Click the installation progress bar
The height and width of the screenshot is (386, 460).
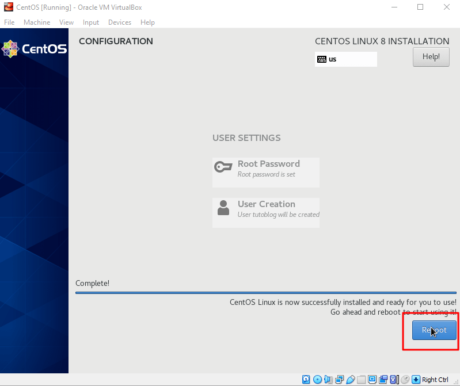click(x=266, y=292)
